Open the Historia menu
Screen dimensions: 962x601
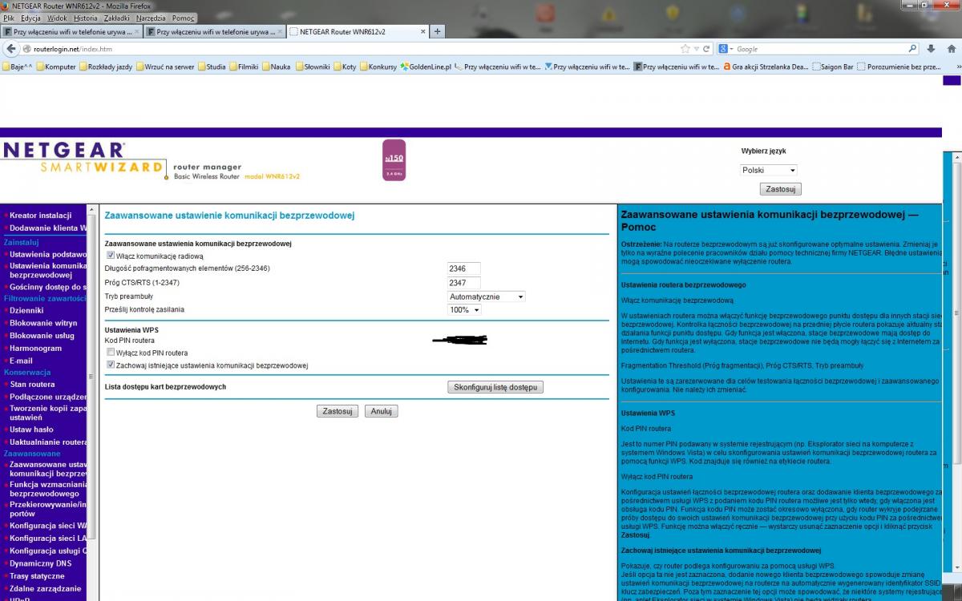(86, 18)
